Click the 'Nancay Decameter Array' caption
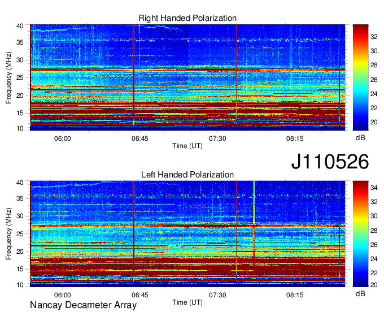Image resolution: width=384 pixels, height=312 pixels. [83, 305]
